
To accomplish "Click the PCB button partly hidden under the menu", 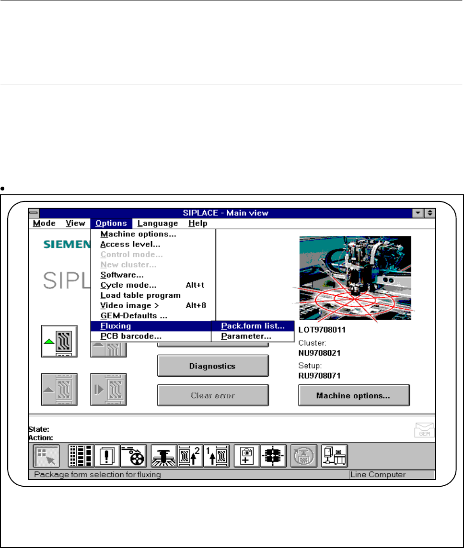I will (108, 349).
